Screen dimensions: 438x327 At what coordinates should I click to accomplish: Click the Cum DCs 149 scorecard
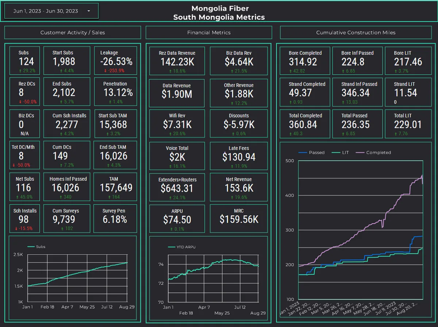67,156
